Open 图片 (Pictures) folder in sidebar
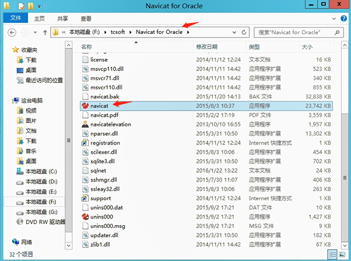 [x=27, y=121]
